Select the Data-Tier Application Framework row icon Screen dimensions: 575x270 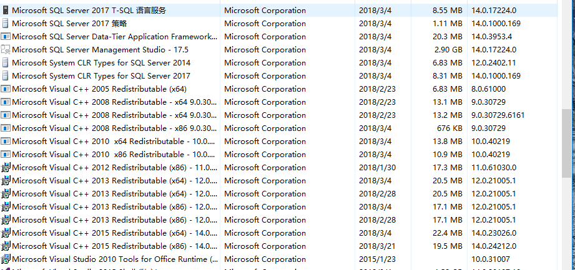pyautogui.click(x=6, y=37)
